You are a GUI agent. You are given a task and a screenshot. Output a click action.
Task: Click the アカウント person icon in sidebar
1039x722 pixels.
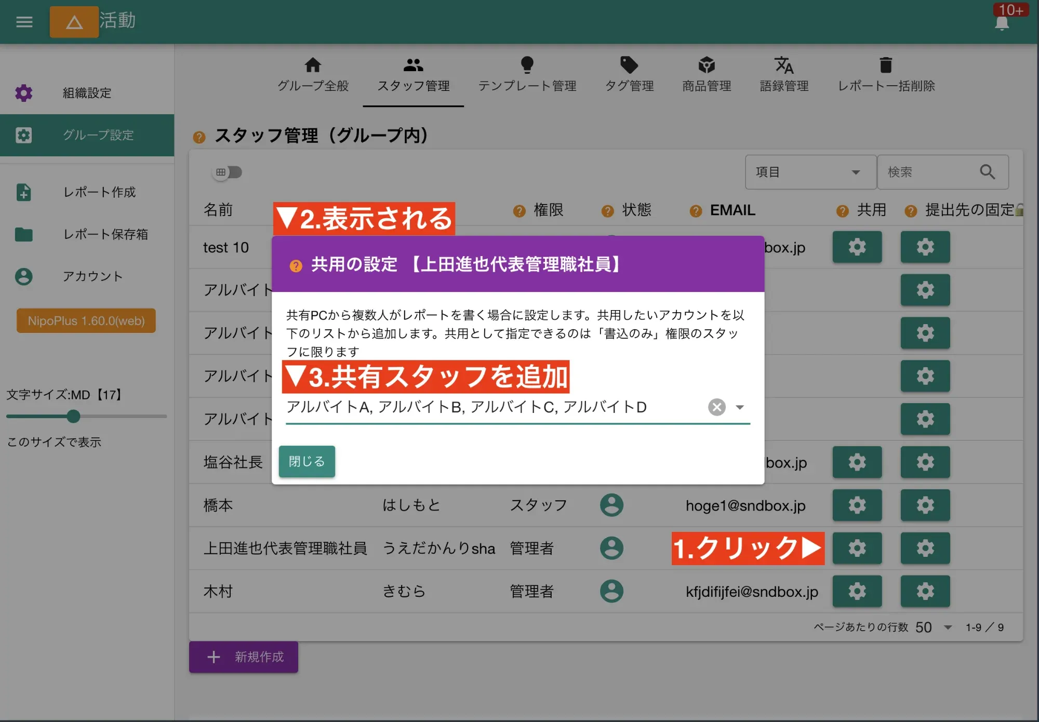point(23,277)
